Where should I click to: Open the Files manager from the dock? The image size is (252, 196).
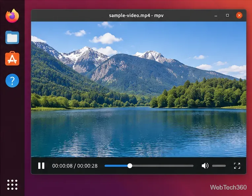click(12, 38)
